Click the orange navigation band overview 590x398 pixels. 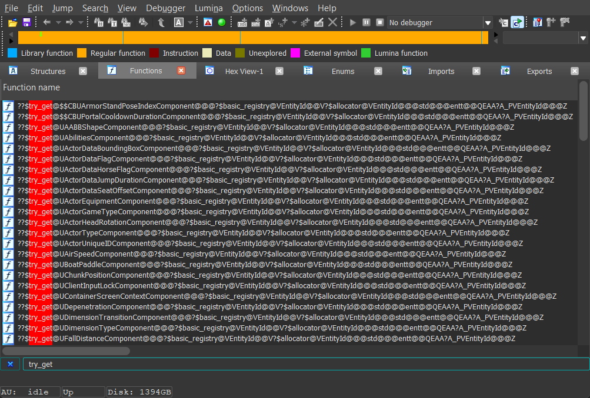(x=253, y=38)
